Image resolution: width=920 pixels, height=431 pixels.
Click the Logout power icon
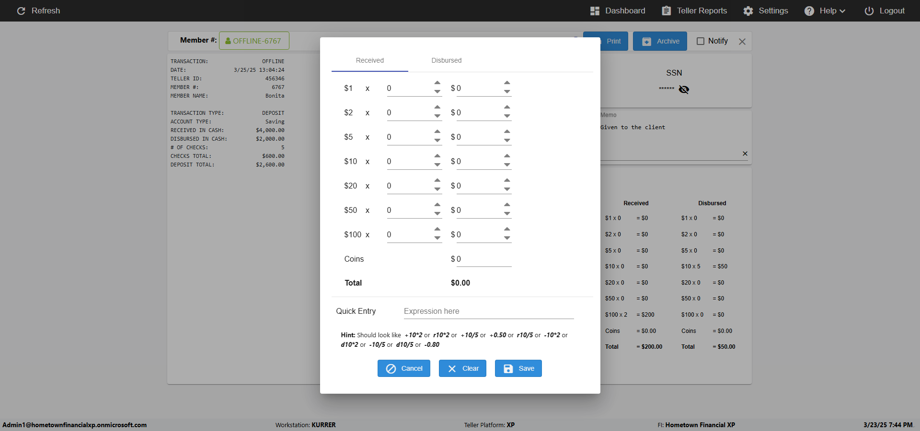tap(869, 11)
